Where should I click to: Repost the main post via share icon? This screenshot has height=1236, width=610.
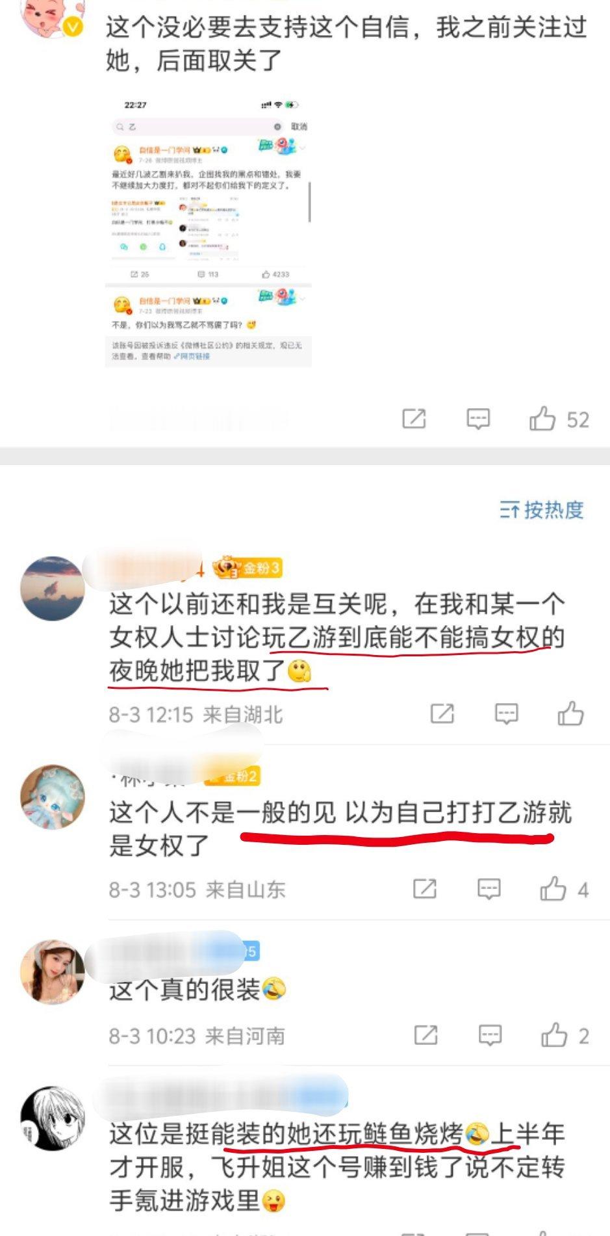pyautogui.click(x=414, y=419)
